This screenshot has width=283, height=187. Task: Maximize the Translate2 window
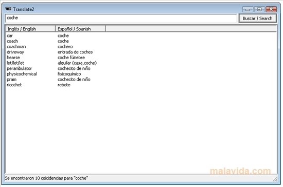click(x=259, y=9)
